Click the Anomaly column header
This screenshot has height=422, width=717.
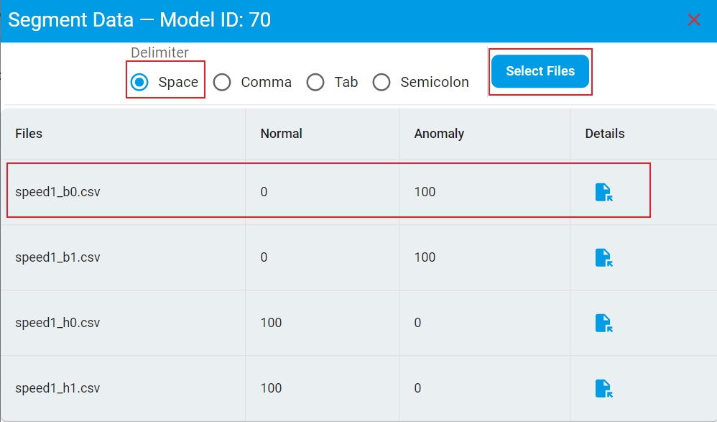point(439,134)
